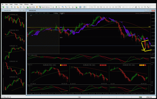Expand the Arrows objects dropdown arrow
This screenshot has height=99, width=157.
click(x=149, y=7)
